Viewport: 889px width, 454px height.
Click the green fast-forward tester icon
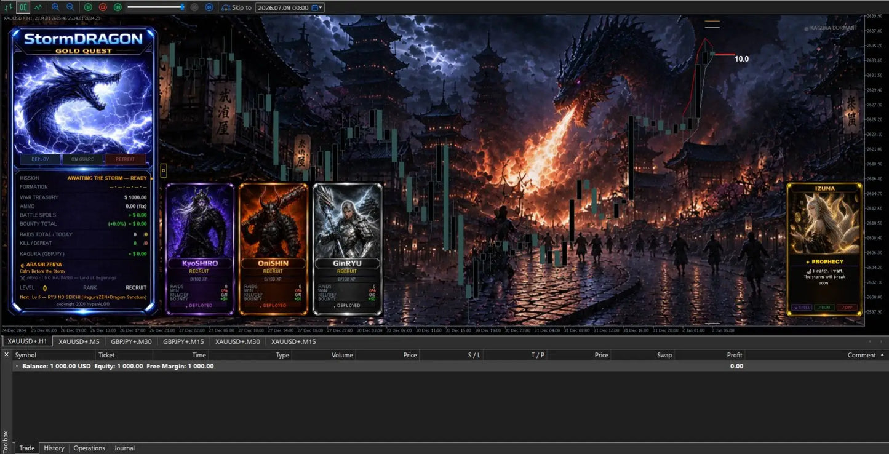click(x=118, y=7)
